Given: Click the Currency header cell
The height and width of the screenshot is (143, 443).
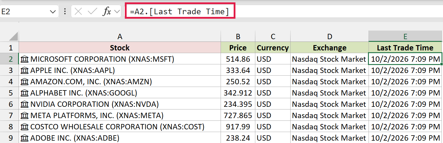Looking at the screenshot, I should click(x=273, y=48).
